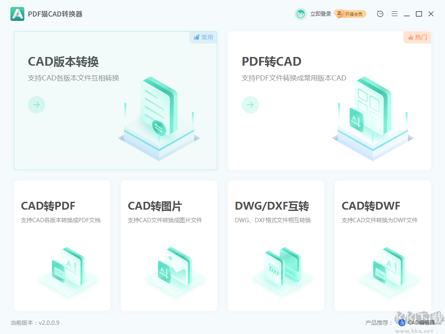Click text 支持CAD各版本文件互相转换

pos(73,78)
